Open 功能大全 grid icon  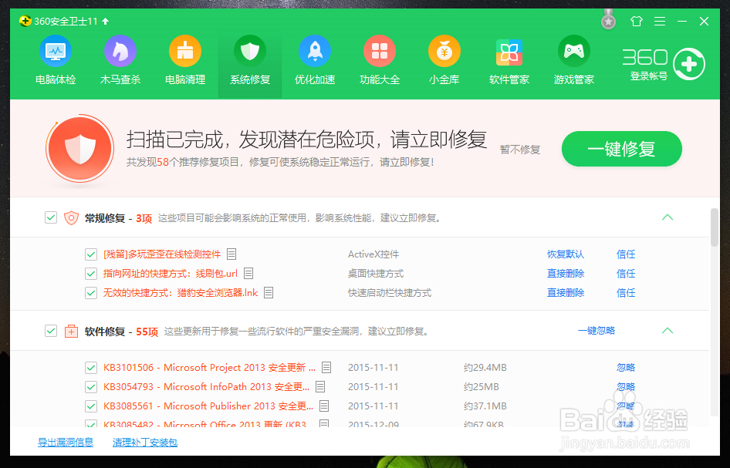coord(380,51)
